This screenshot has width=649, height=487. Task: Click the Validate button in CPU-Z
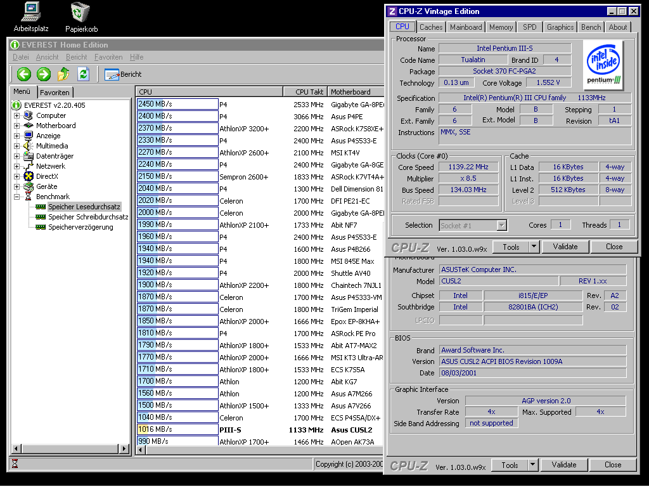point(565,247)
